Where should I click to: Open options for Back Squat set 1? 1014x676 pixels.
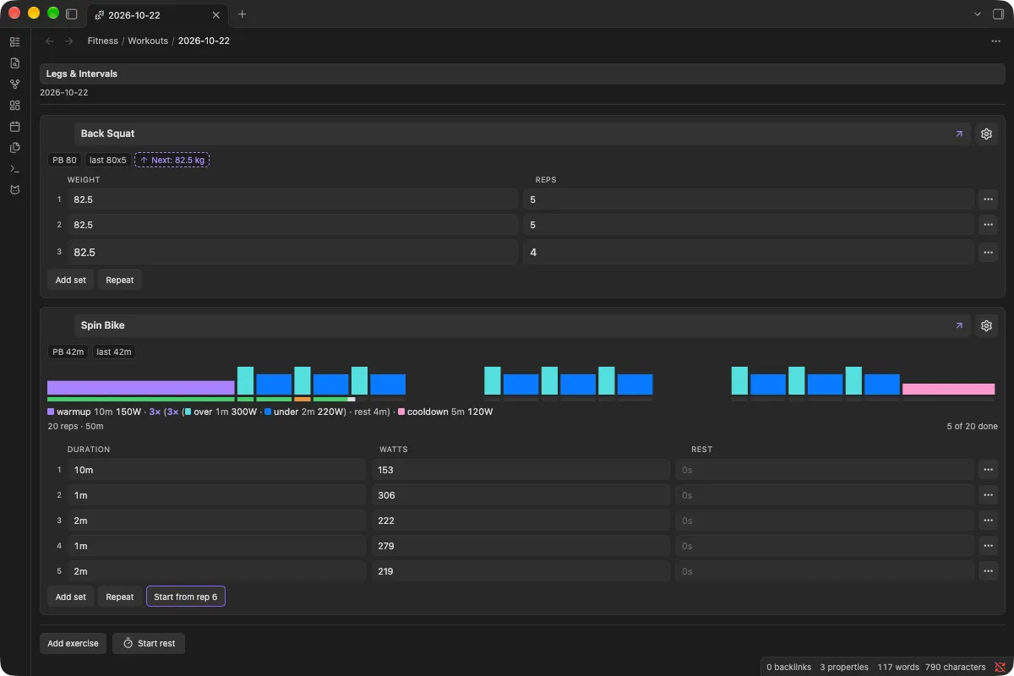(x=988, y=199)
